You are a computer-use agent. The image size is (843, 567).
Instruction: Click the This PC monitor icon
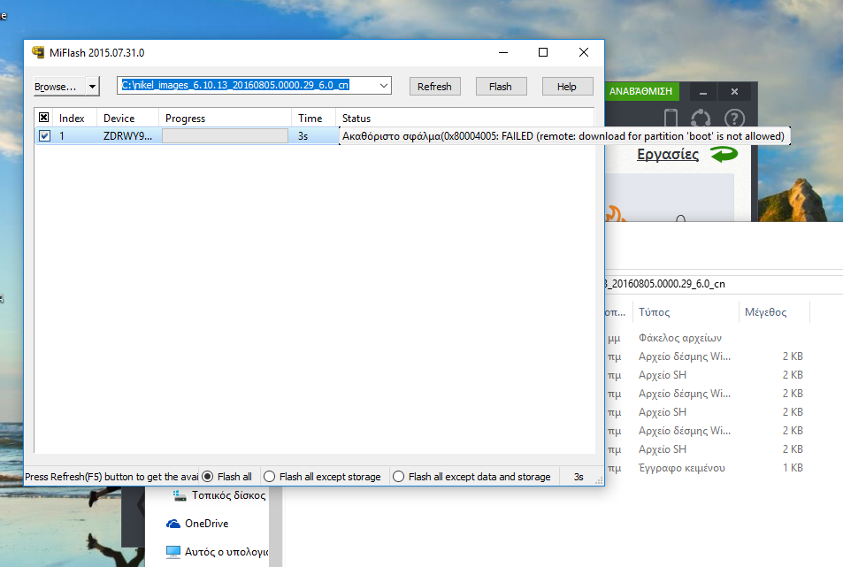click(173, 552)
